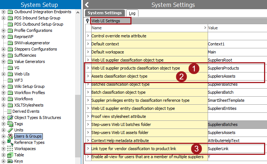Expand the Workflows tree node
Viewport: 267px width, 164px height.
coord(4,99)
